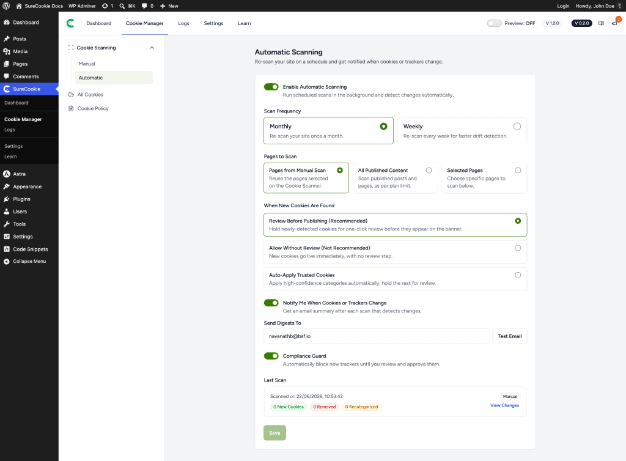
Task: Open the announcements megaphone icon
Action: (x=614, y=23)
